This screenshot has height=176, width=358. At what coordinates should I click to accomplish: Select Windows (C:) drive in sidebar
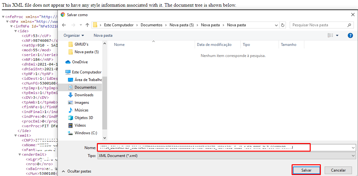[x=82, y=133]
